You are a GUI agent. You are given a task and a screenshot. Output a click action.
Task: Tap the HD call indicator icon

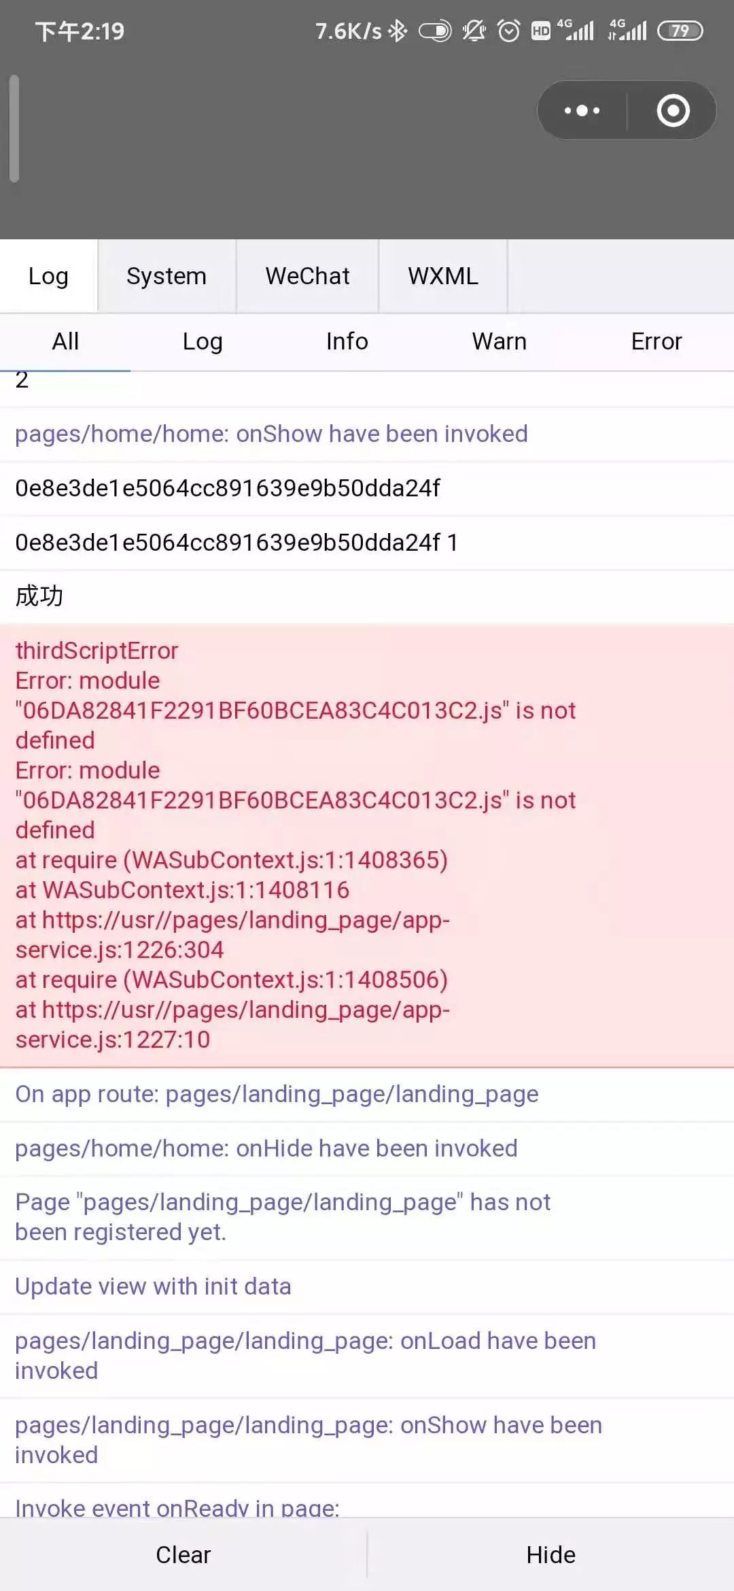pyautogui.click(x=541, y=31)
